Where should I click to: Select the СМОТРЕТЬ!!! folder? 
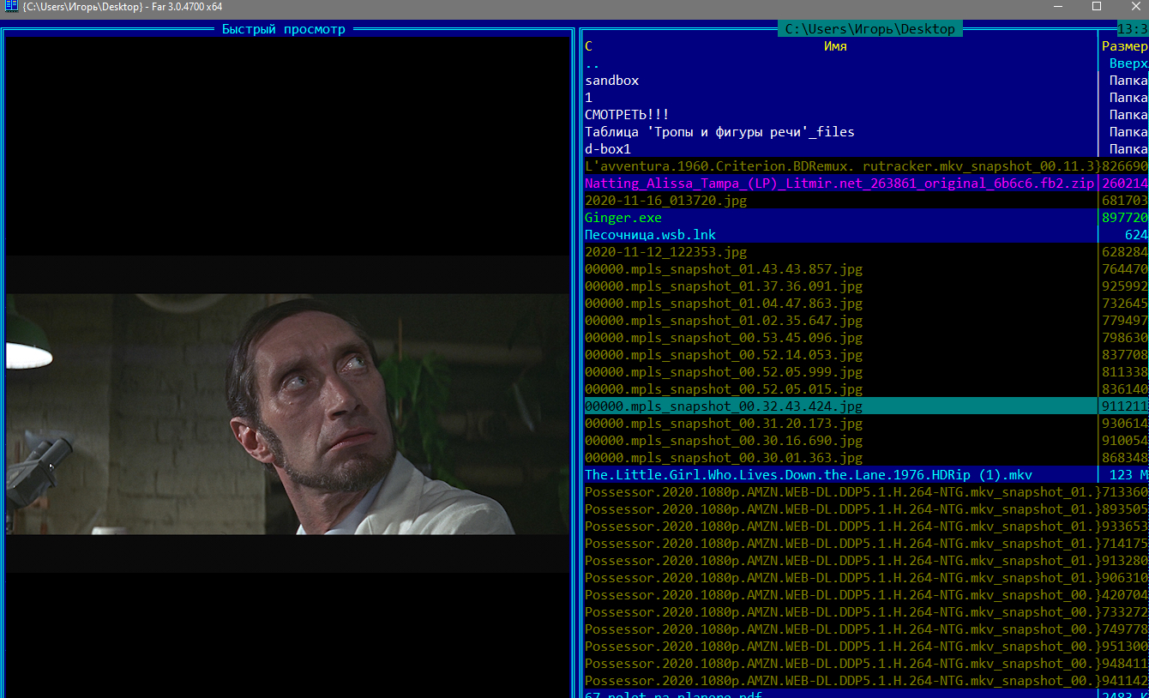[x=627, y=115]
